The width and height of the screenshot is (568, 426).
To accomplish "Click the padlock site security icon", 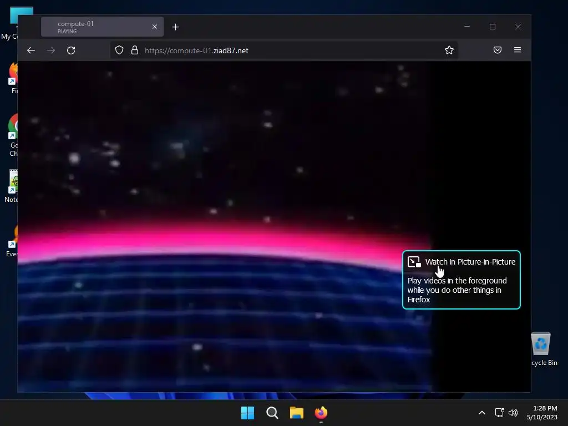I will click(135, 50).
